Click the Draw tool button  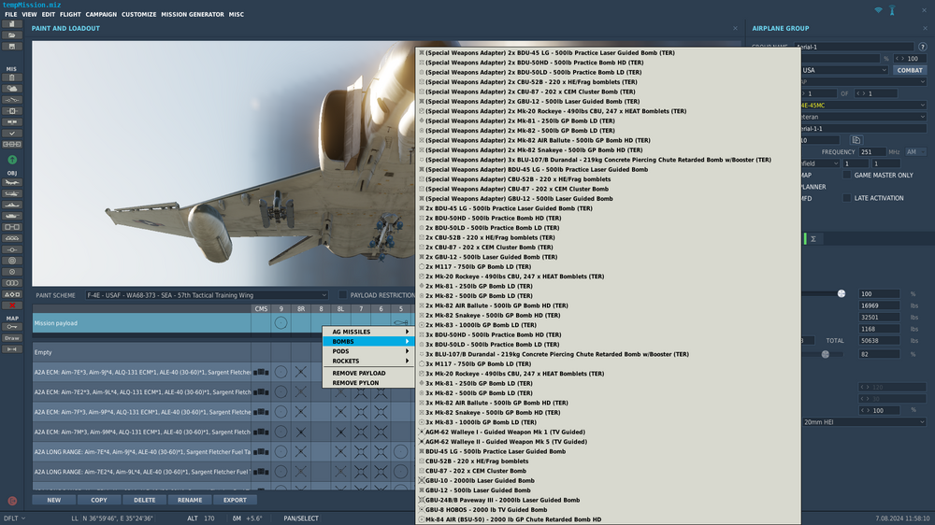coord(12,338)
